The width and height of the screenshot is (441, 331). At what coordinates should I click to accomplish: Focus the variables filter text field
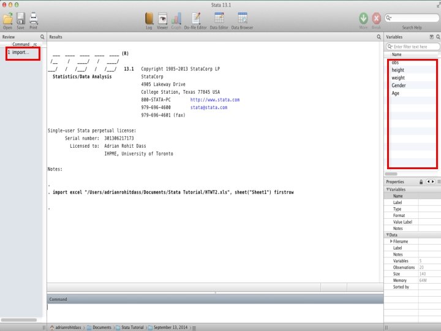pos(412,47)
